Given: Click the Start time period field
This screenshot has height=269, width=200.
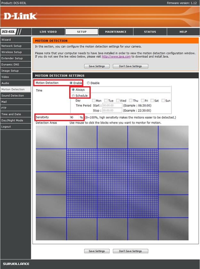Looking at the screenshot, I should (112, 105).
